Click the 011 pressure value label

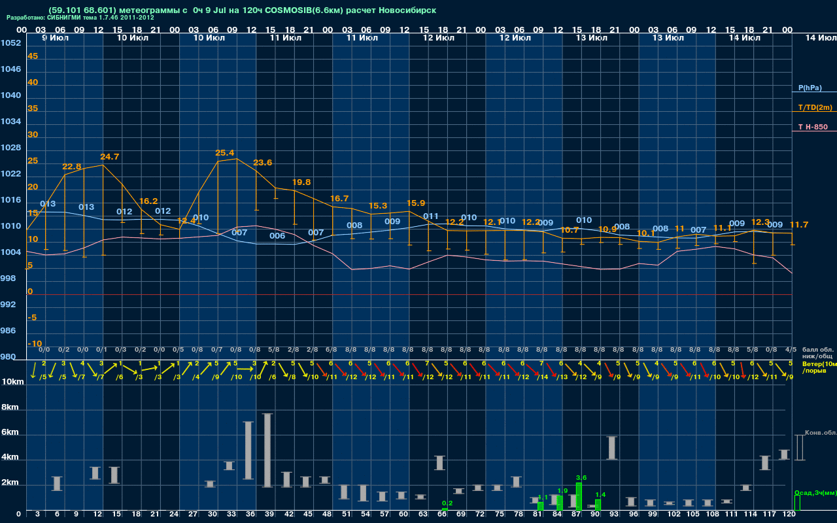[x=431, y=216]
